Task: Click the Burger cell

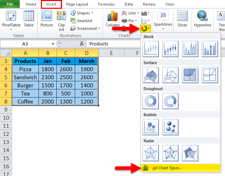Action: [25, 85]
